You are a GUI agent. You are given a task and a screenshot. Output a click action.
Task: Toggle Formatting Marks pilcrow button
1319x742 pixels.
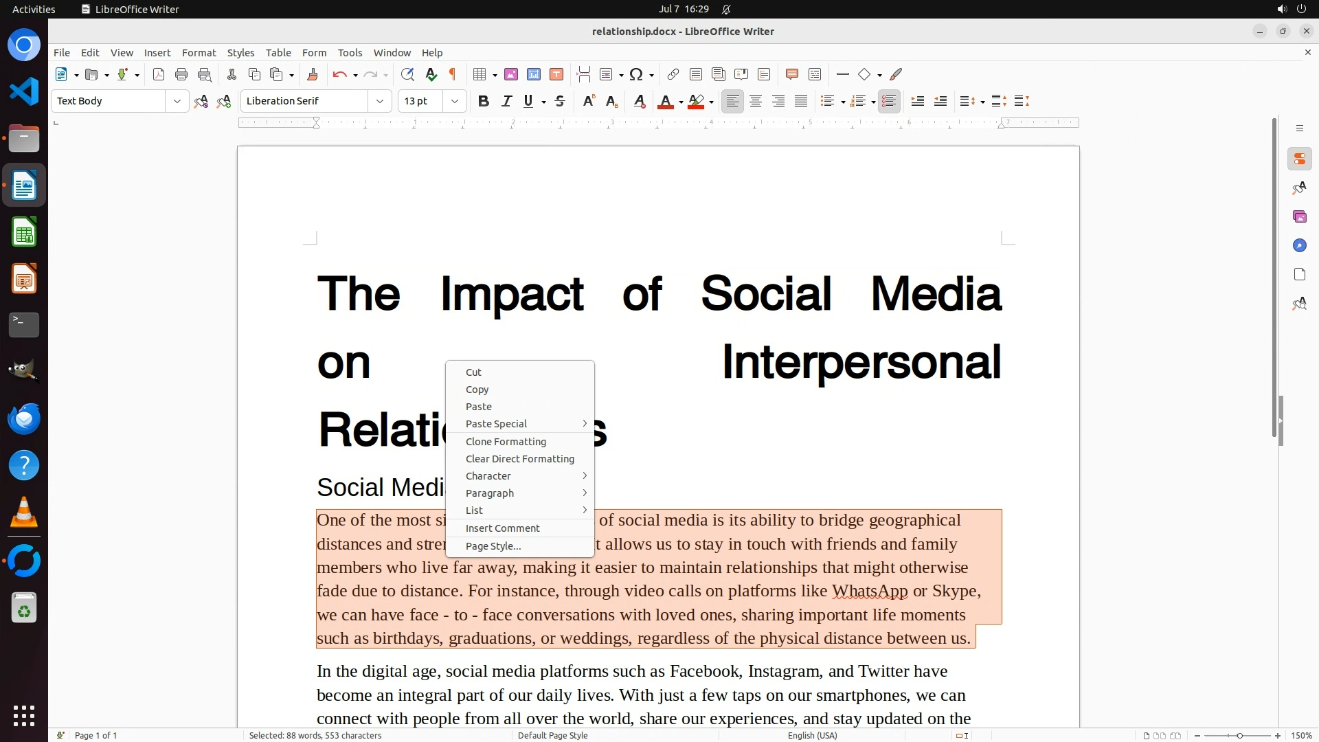(453, 74)
